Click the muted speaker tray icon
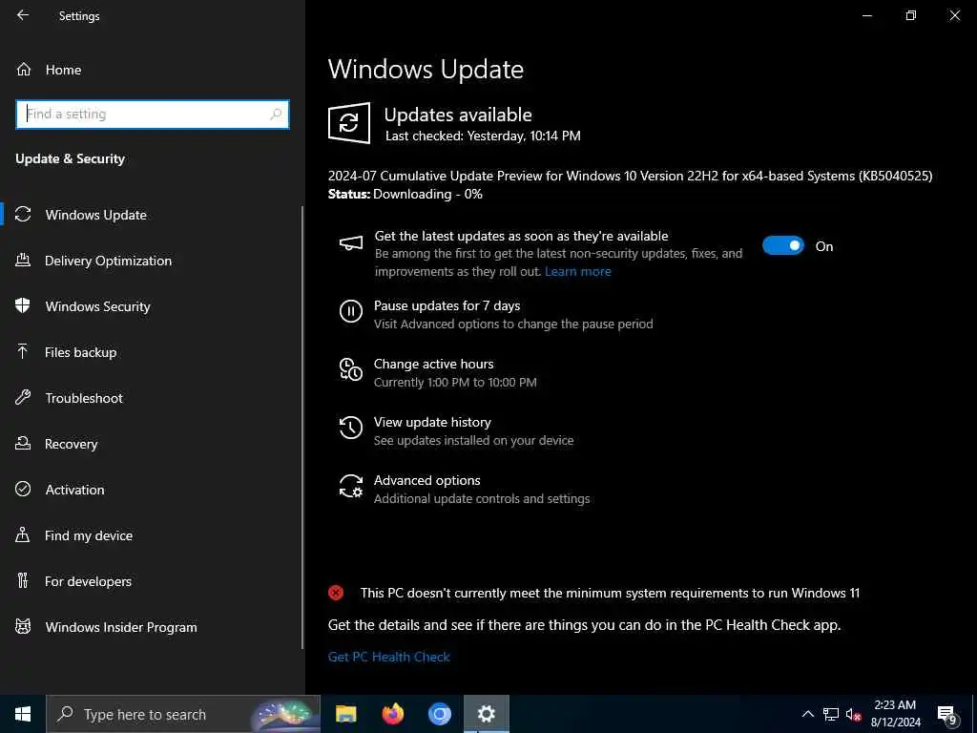 click(x=853, y=714)
